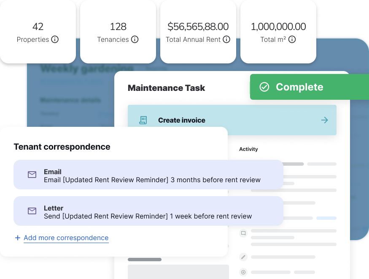
Task: Click the Maintenance Task heading
Action: pos(167,88)
